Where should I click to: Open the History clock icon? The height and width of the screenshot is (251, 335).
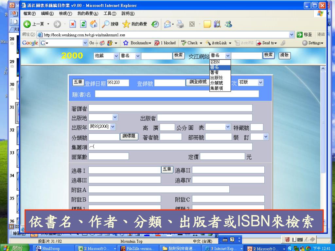(155, 24)
